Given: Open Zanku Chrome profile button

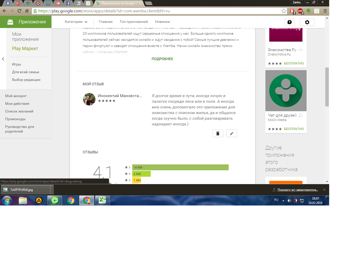Looking at the screenshot, I should pyautogui.click(x=297, y=2).
